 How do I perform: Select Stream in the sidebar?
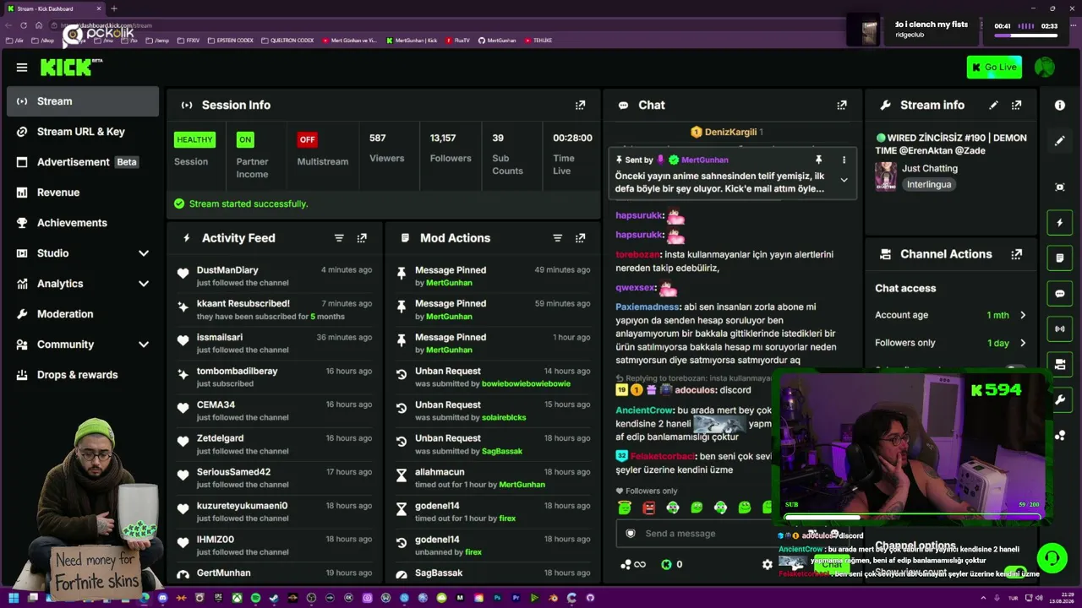[83, 101]
